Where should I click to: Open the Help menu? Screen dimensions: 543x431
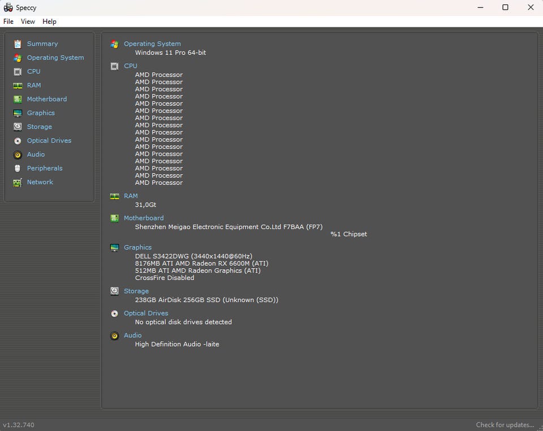pos(50,21)
